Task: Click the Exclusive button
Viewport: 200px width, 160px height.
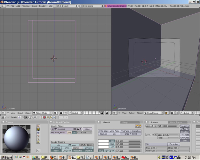Action: point(174,144)
